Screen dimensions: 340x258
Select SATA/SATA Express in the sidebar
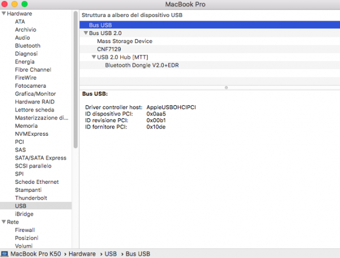(41, 158)
